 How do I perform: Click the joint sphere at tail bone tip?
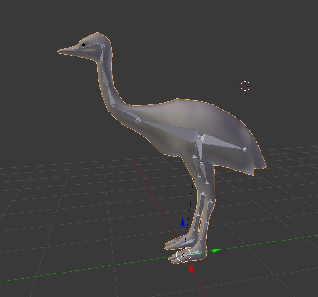tap(245, 150)
